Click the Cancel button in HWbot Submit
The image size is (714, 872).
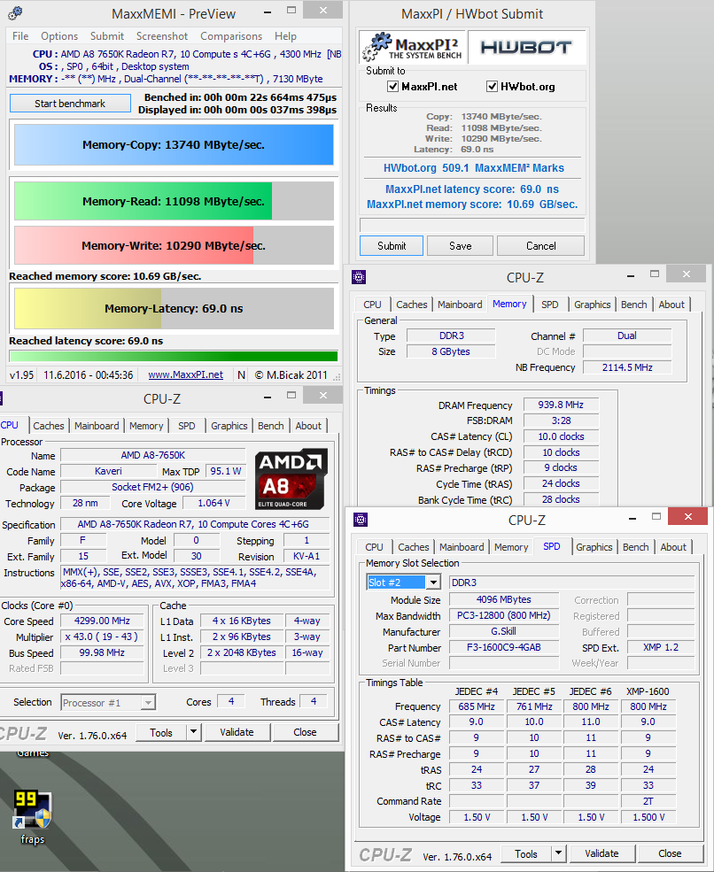(x=541, y=246)
